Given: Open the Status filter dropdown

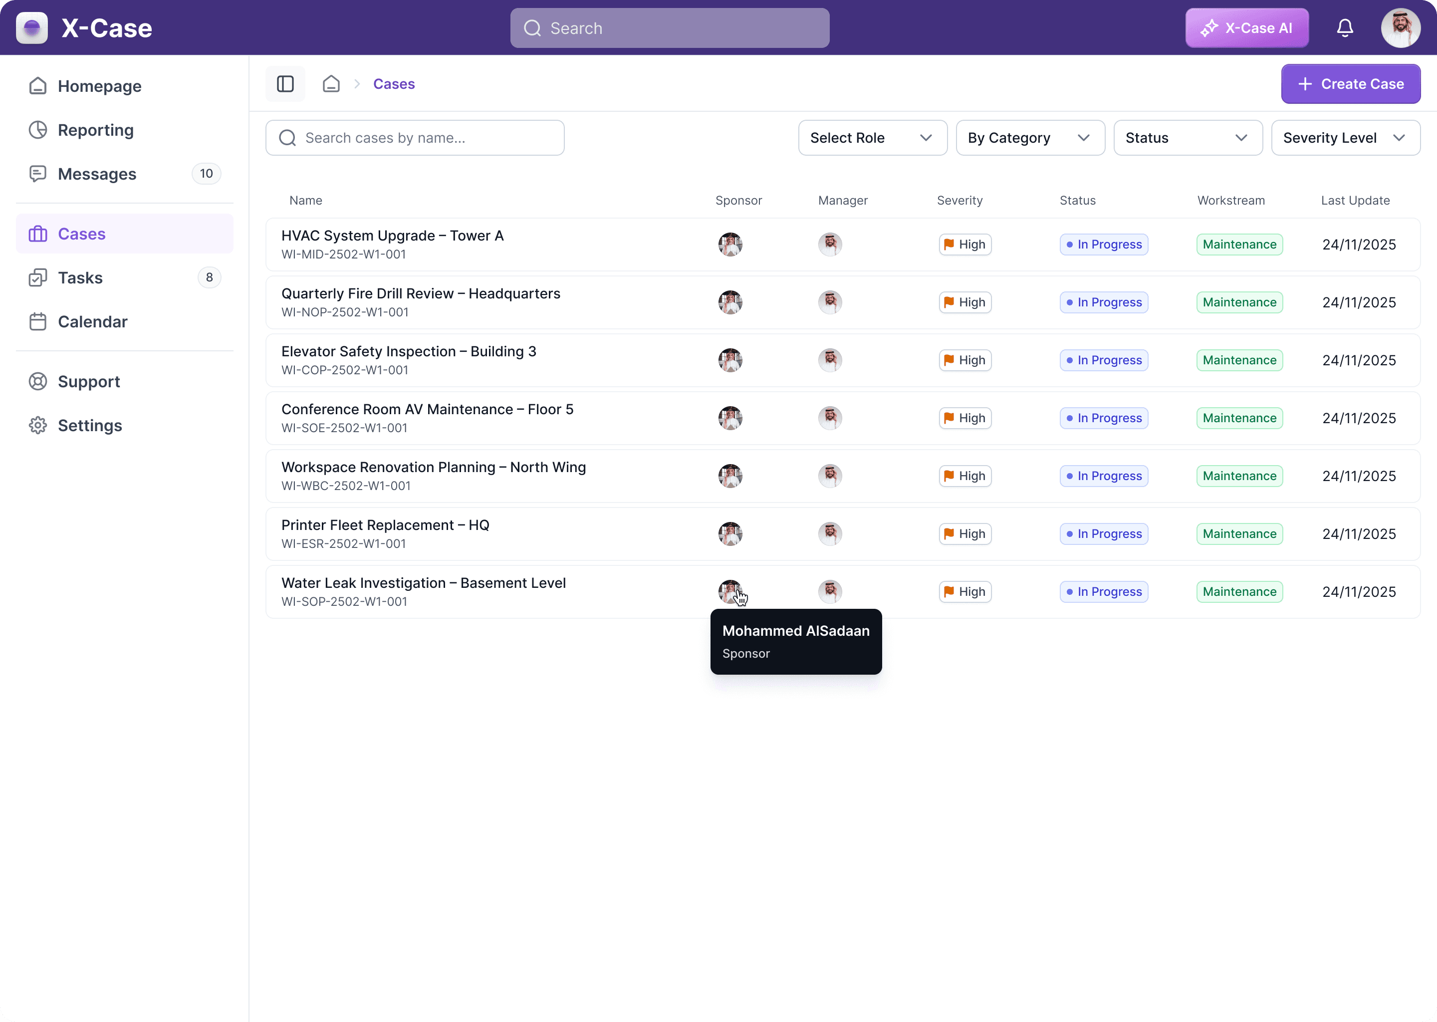Looking at the screenshot, I should point(1187,138).
